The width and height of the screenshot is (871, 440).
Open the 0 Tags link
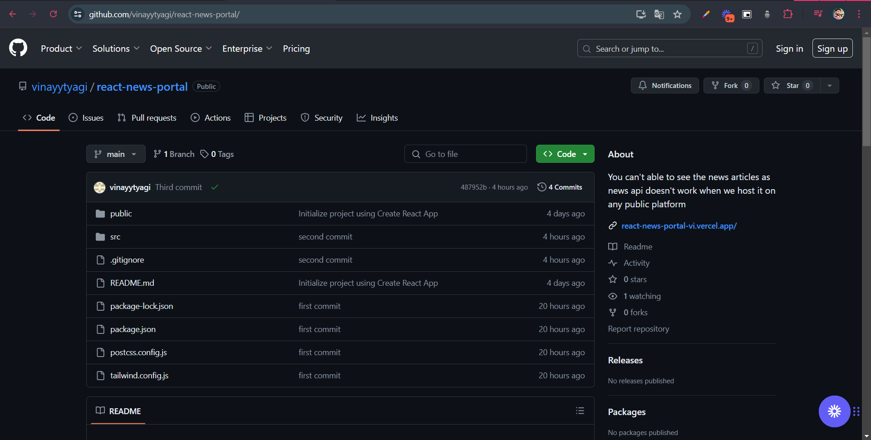(217, 154)
